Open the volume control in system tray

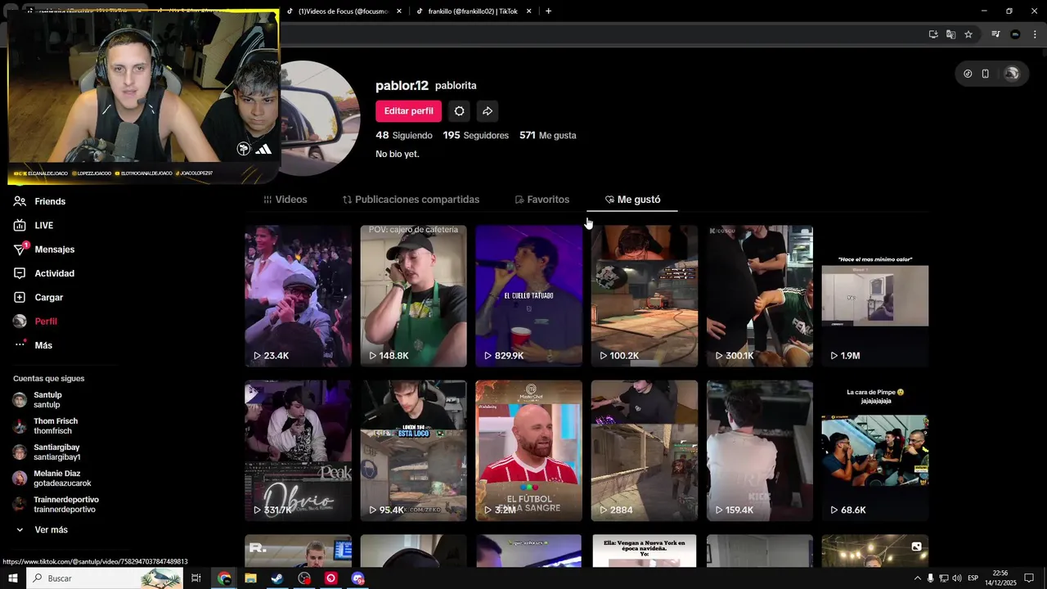tap(956, 578)
